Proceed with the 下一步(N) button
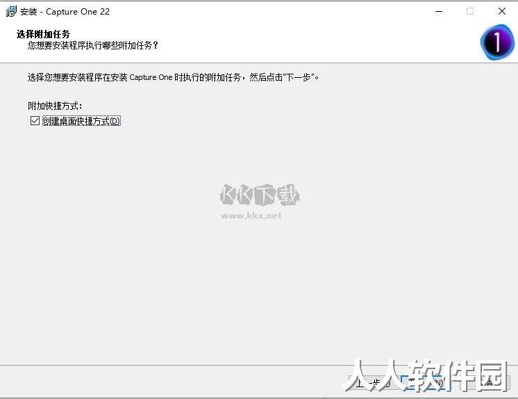Screen dimensions: 518x399 tap(426, 384)
